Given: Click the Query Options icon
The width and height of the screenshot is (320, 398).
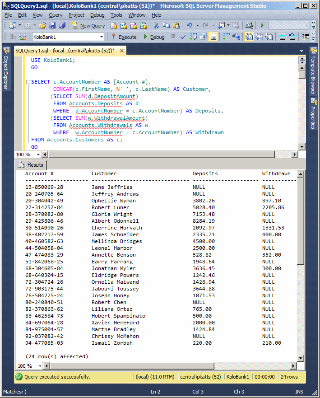Looking at the screenshot, I should (x=203, y=37).
